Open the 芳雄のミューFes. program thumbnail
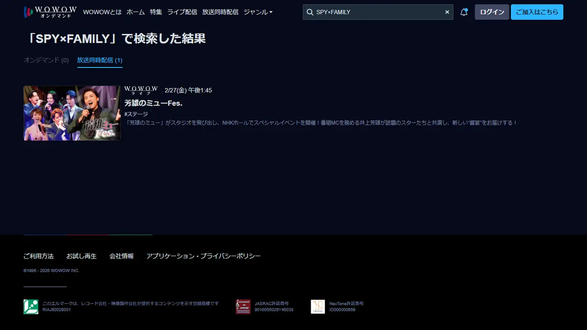Viewport: 587px width, 330px height. coord(72,113)
